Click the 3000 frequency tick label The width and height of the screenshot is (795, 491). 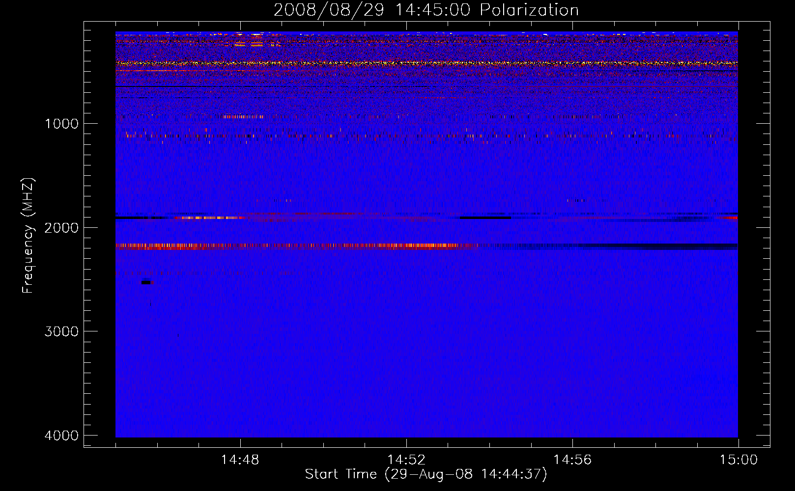point(61,331)
